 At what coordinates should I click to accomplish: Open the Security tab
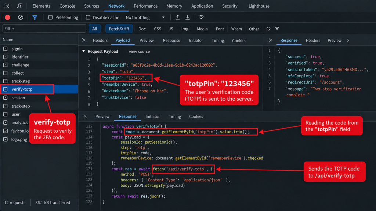click(230, 6)
